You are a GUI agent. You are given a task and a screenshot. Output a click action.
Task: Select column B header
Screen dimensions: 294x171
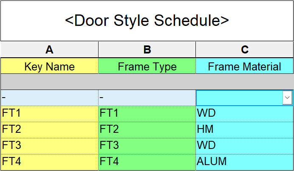coord(147,50)
